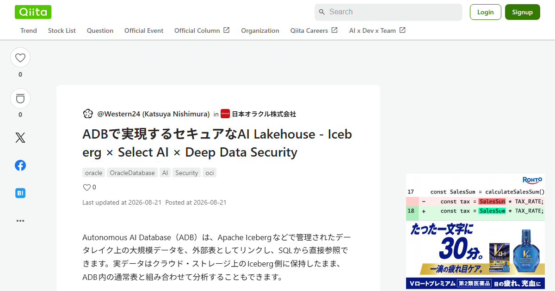Click the small heart icon under the tags
Viewport: 555px width, 291px height.
coord(86,187)
